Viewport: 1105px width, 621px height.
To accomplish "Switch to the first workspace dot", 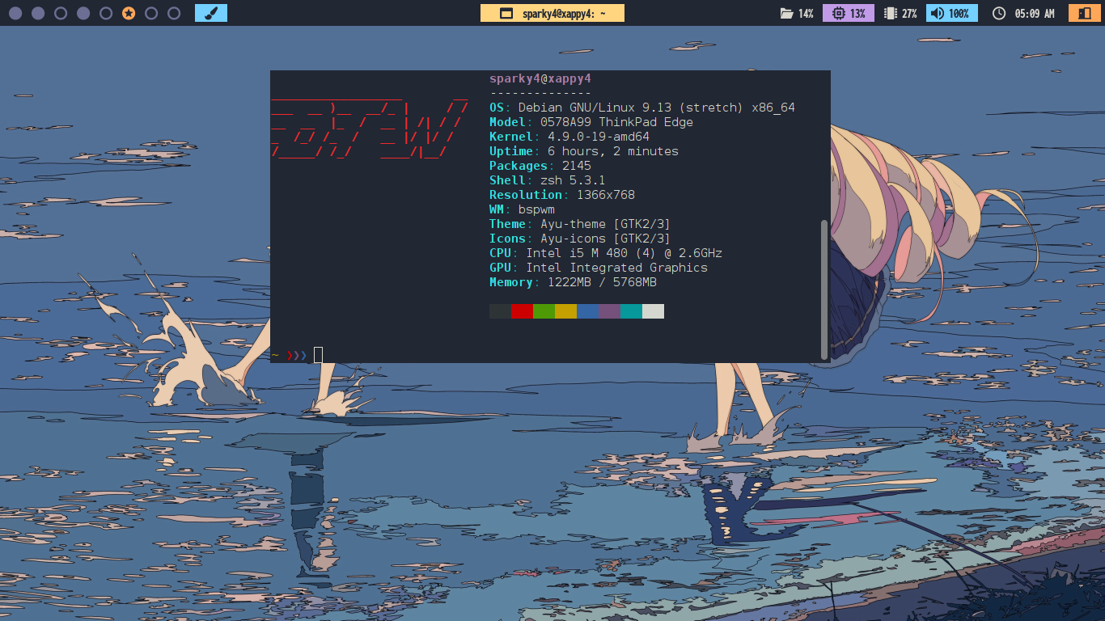I will point(15,13).
